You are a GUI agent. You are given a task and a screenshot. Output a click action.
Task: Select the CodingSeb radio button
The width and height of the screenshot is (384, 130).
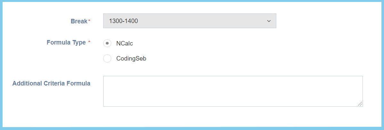click(x=107, y=59)
